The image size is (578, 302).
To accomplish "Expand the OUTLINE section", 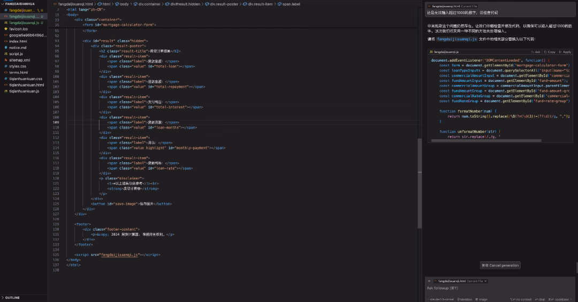I will [12, 298].
